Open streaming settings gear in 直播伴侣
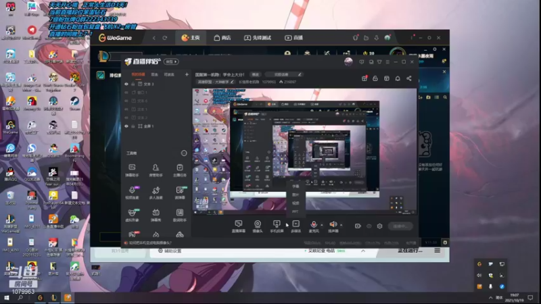Image resolution: width=541 pixels, height=304 pixels. point(379,226)
